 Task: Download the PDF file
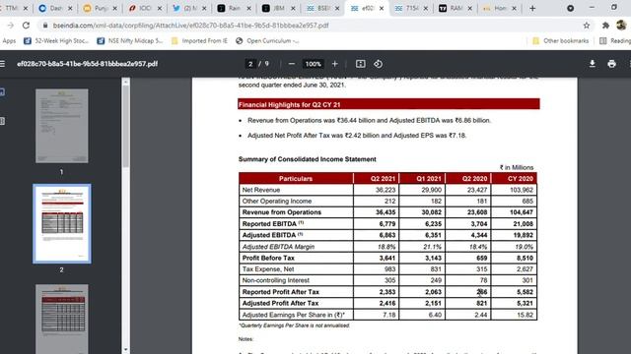(x=593, y=64)
